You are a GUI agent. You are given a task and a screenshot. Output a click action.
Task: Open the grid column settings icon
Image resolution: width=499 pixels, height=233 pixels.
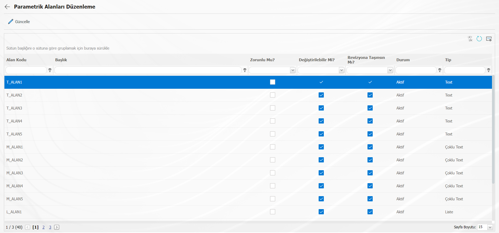489,39
